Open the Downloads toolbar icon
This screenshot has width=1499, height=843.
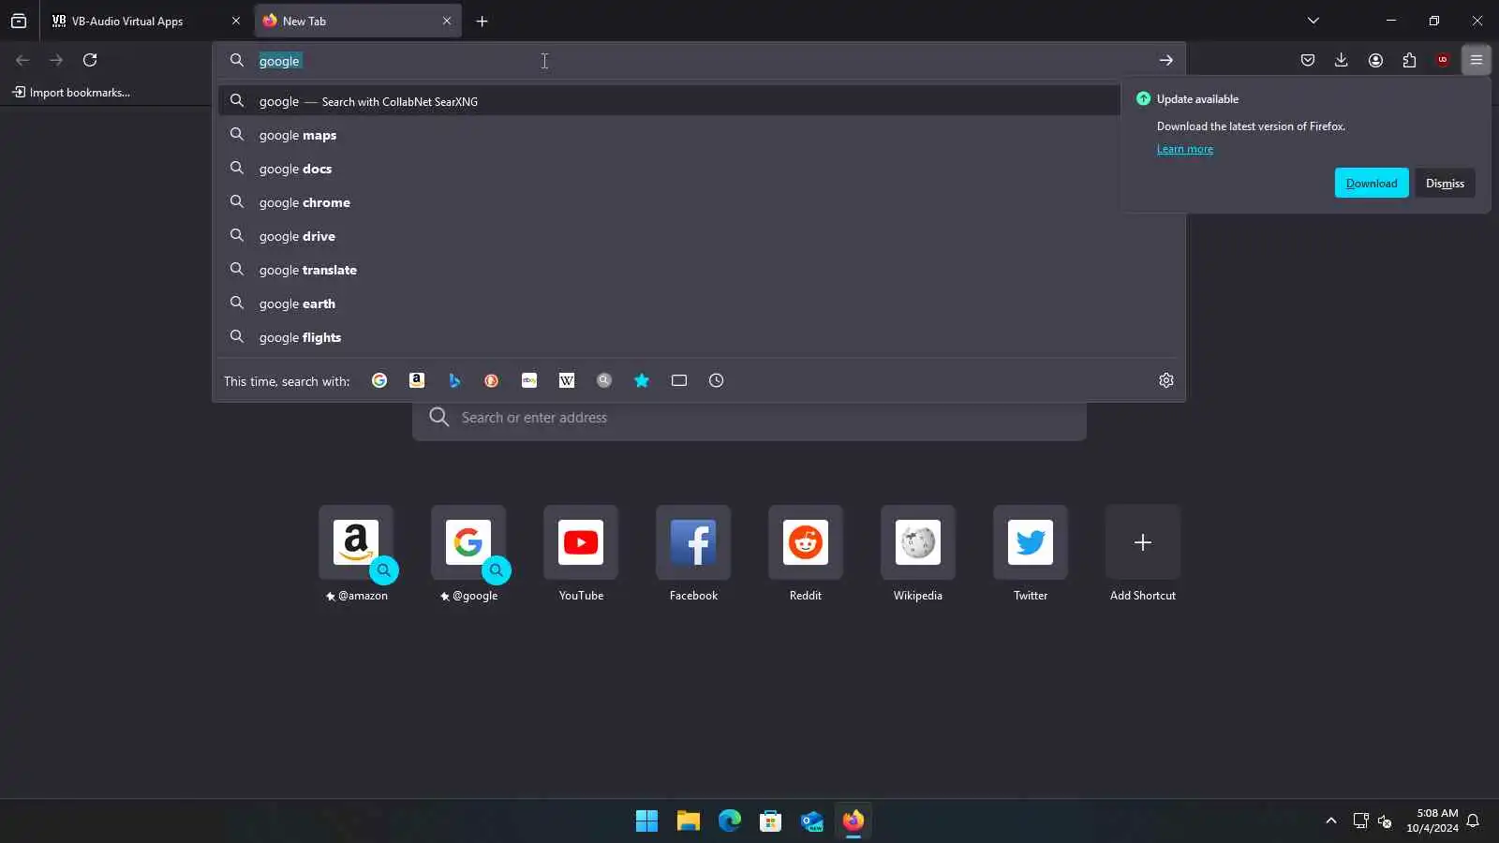[x=1342, y=60]
